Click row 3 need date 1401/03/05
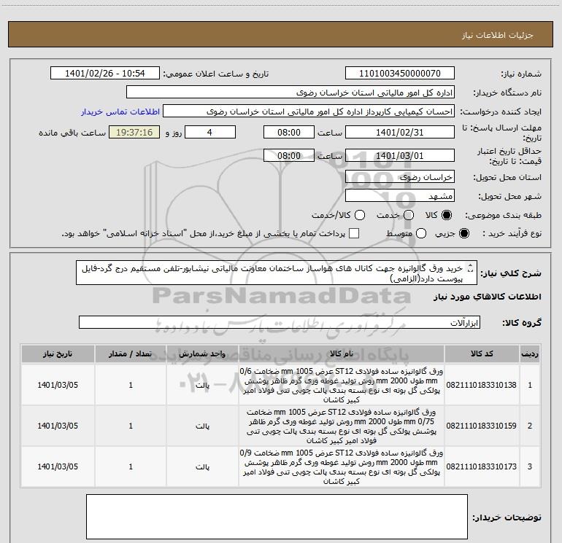This screenshot has height=543, width=562. click(58, 466)
